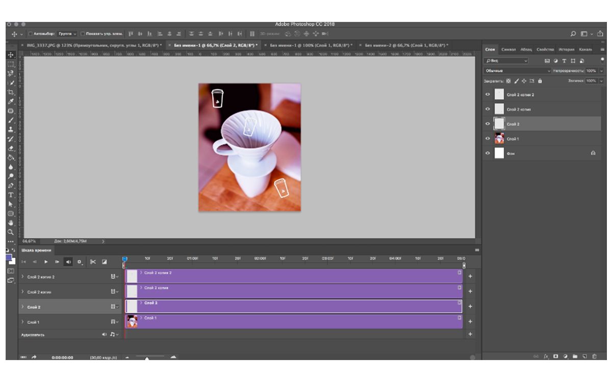Filter layers by type (T) icon
The image size is (612, 382).
click(x=565, y=61)
